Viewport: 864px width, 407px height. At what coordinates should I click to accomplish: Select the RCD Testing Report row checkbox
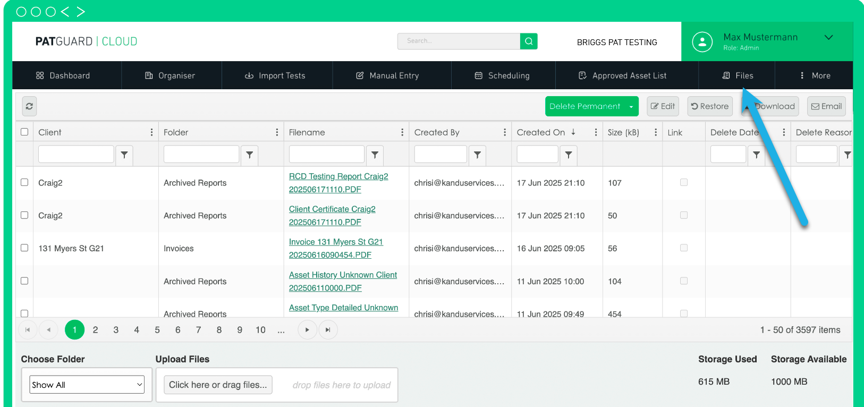pyautogui.click(x=24, y=182)
